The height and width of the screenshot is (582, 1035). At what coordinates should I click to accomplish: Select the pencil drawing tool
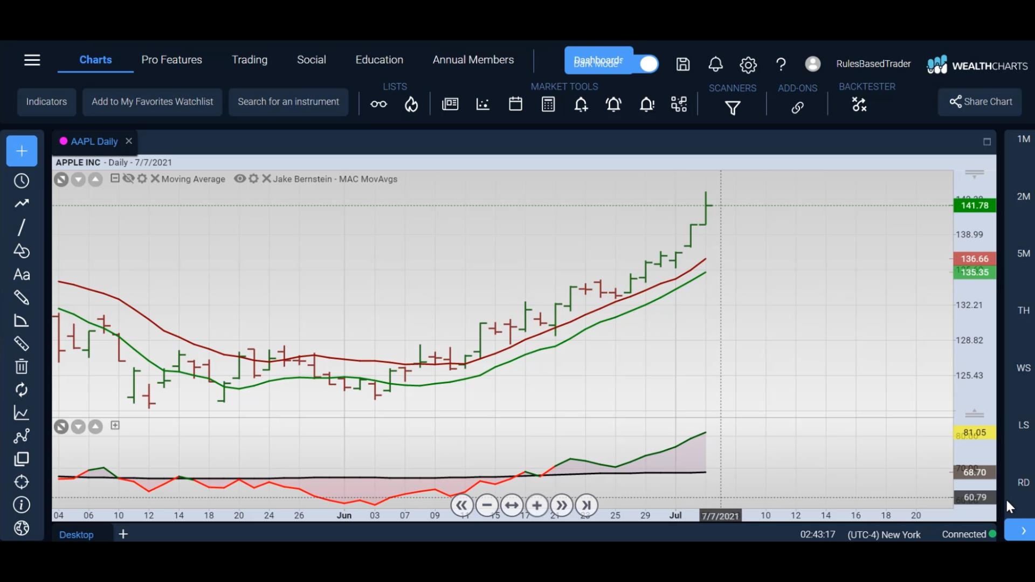click(x=22, y=297)
